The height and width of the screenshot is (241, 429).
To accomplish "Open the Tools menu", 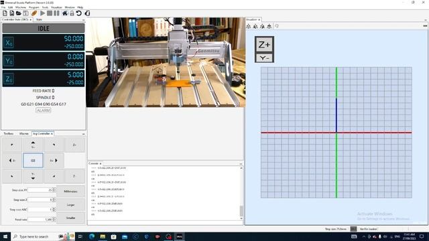I will pyautogui.click(x=45, y=7).
